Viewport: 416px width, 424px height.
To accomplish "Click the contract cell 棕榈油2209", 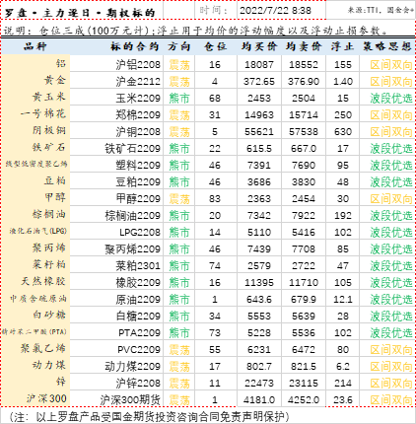I will (133, 216).
